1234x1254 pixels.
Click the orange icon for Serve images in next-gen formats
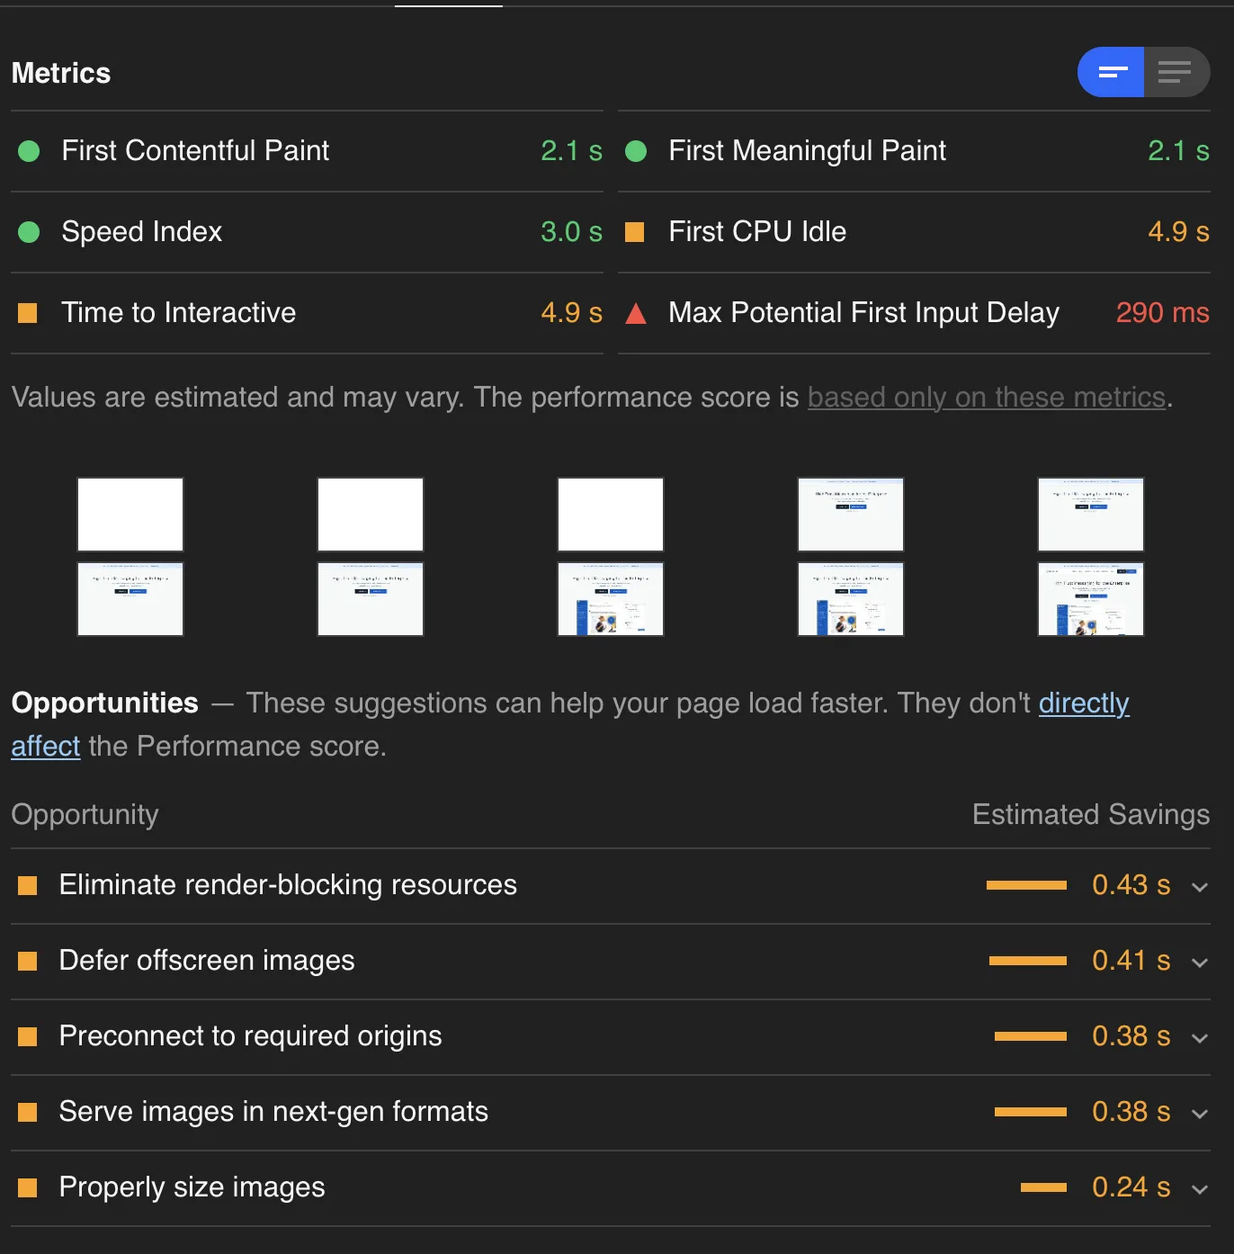[x=28, y=1113]
